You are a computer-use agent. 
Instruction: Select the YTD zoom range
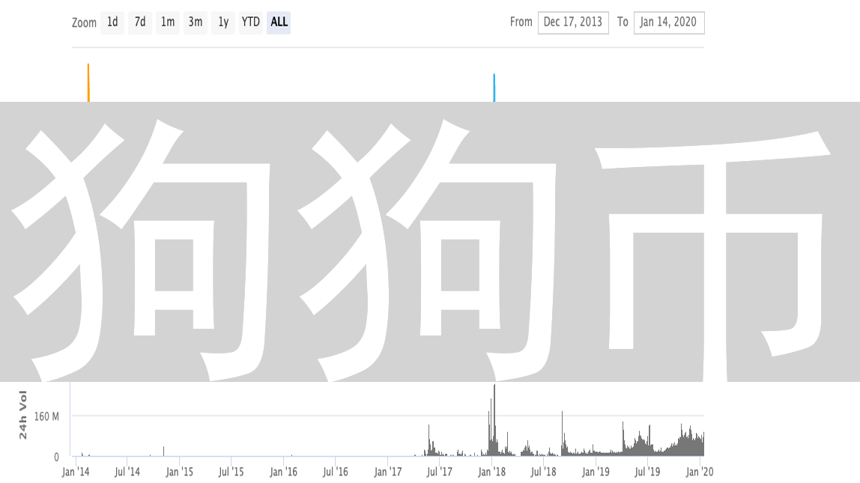(x=251, y=22)
